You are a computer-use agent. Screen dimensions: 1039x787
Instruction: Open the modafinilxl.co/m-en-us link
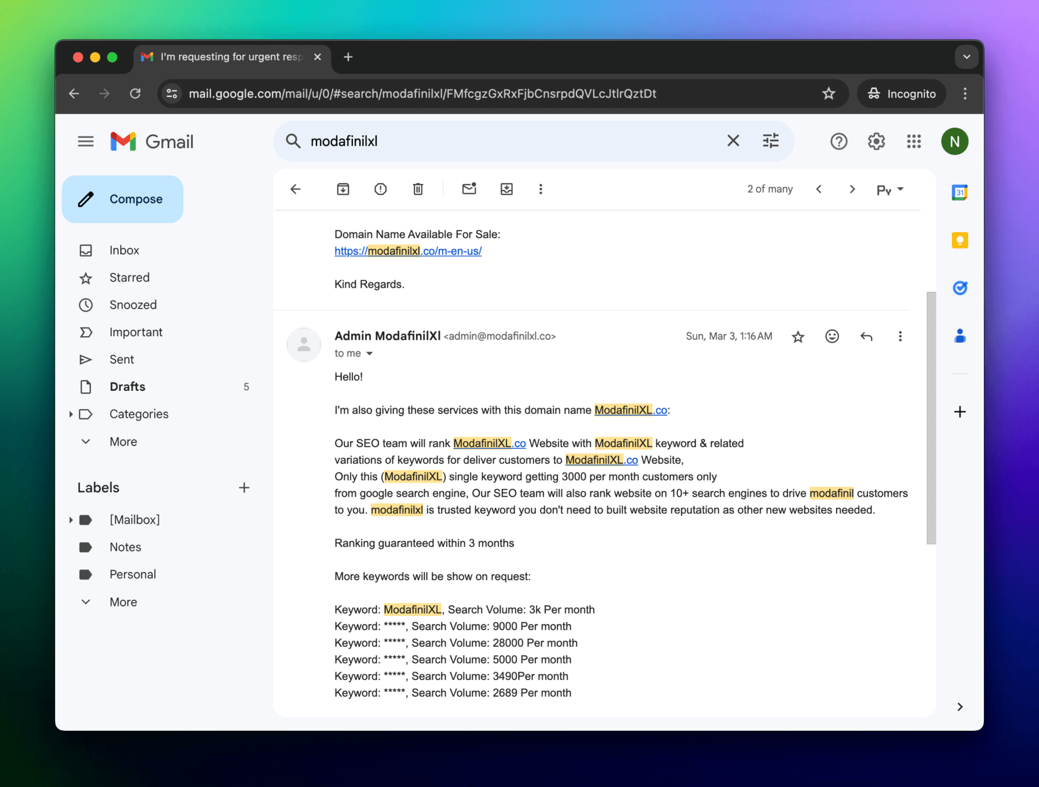408,251
